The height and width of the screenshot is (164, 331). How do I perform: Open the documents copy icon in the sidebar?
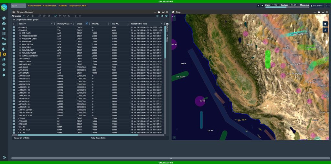[4, 59]
